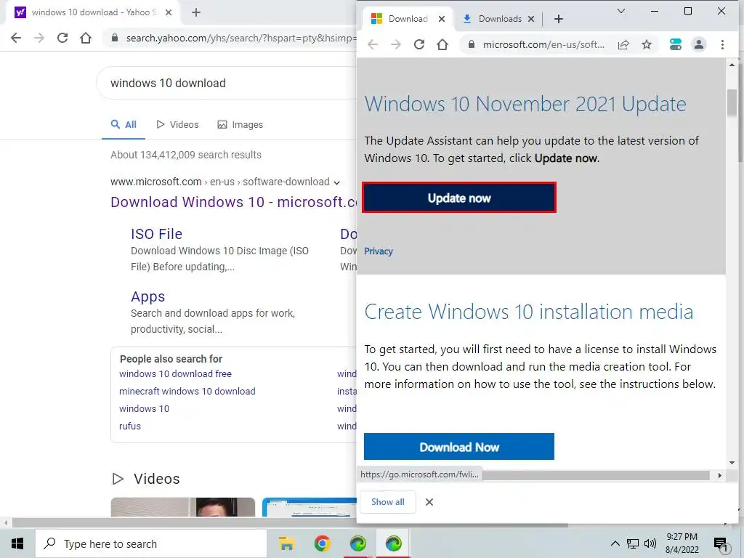Switch to the Download Microsoft tab
Screen dimensions: 744x558
point(407,19)
